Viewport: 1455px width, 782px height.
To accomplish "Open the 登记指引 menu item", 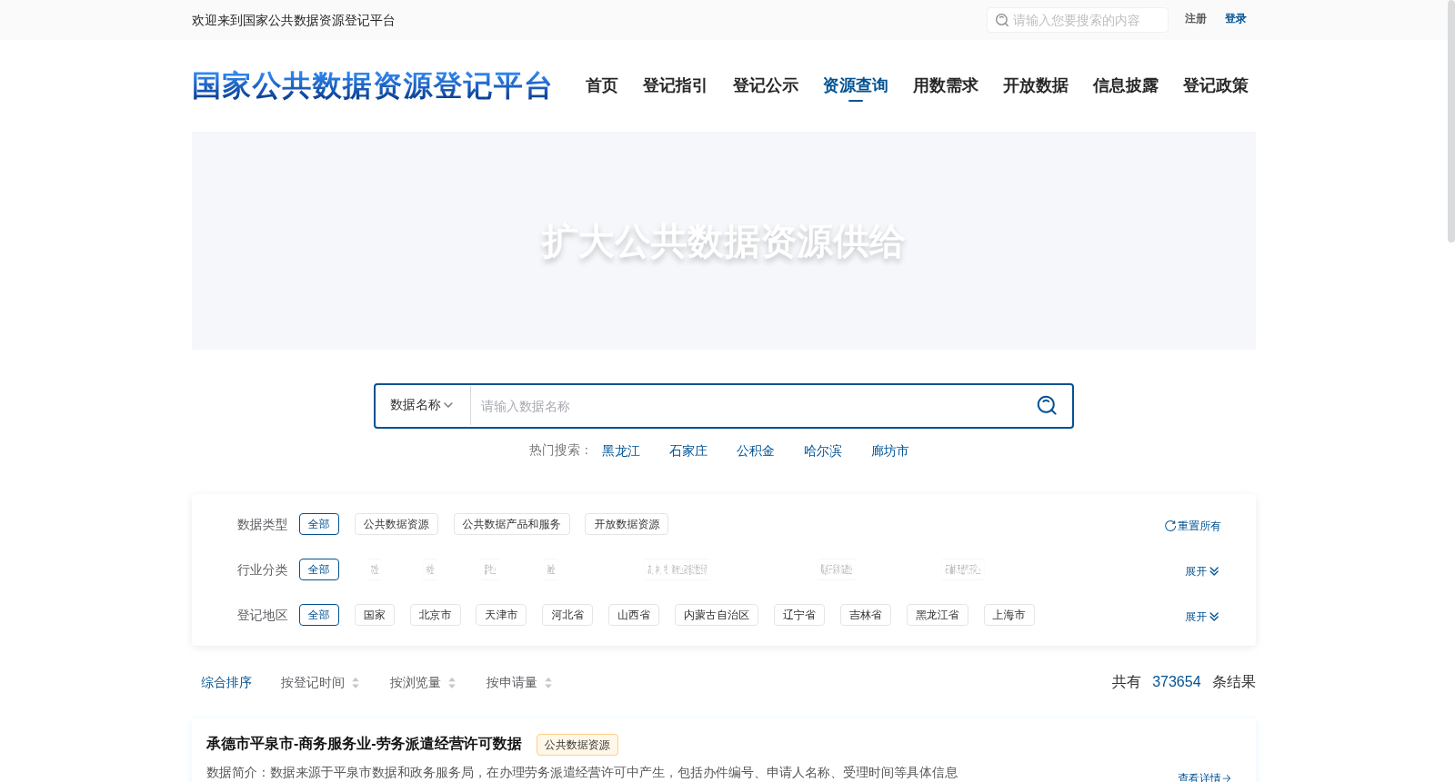I will point(675,85).
